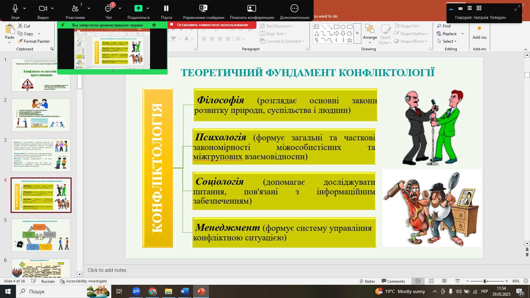The height and width of the screenshot is (298, 530).
Task: Collapse the shared screen preview chevron
Action: pos(112,71)
